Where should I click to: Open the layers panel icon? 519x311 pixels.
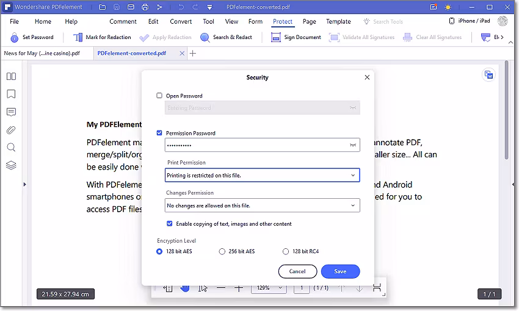click(x=11, y=165)
